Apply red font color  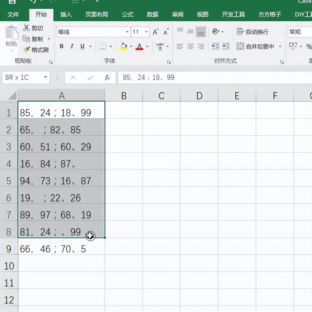coord(140,46)
